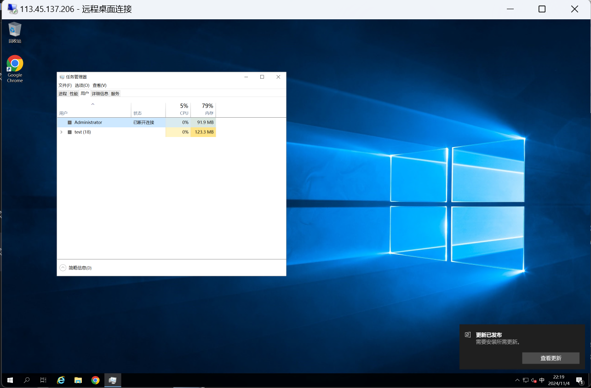Open the 选项(O) menu
The height and width of the screenshot is (388, 591).
click(x=82, y=85)
